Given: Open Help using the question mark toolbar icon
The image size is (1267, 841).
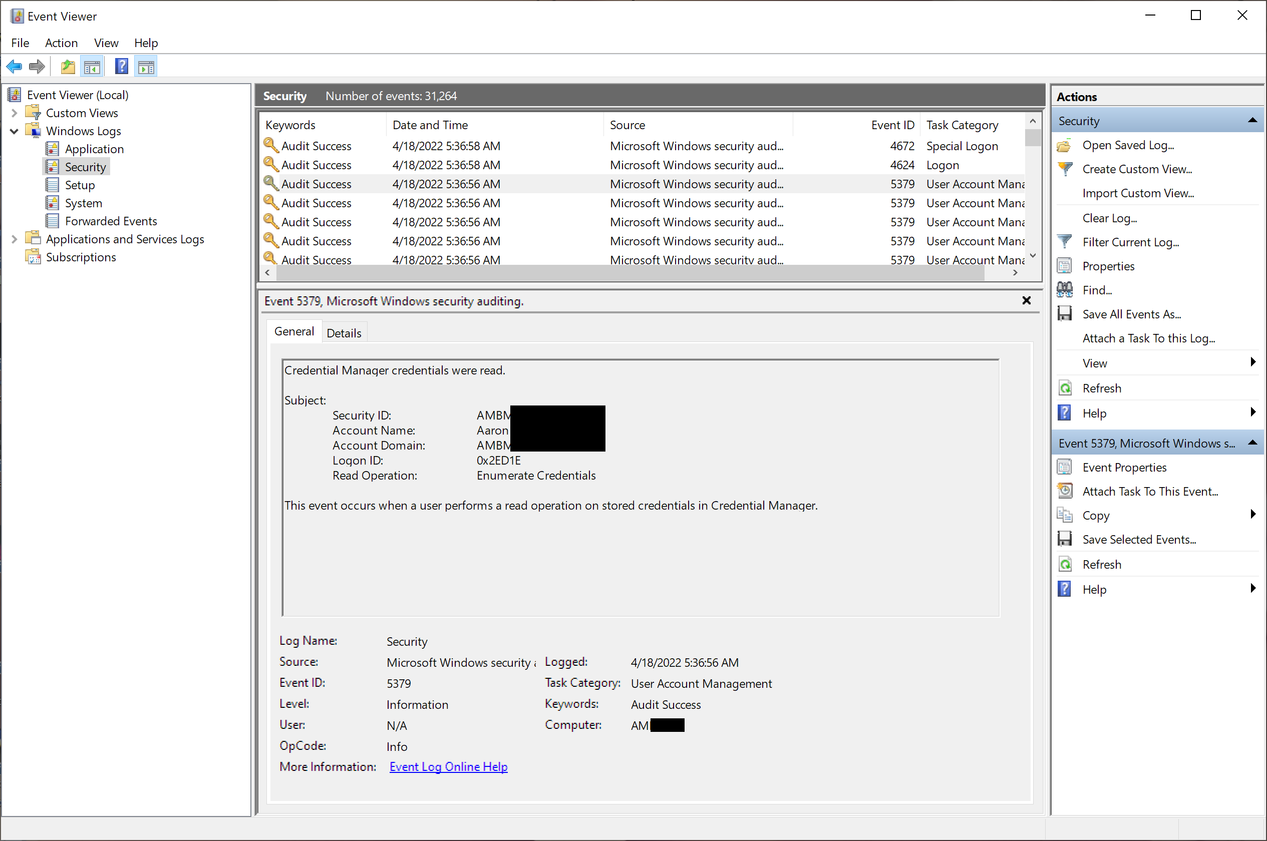Looking at the screenshot, I should click(x=122, y=66).
